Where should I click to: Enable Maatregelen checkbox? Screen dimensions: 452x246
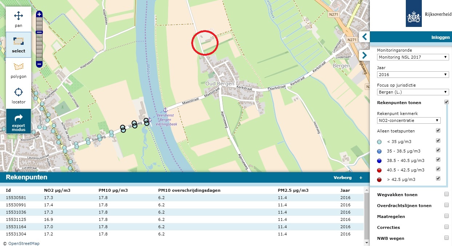pos(447,216)
